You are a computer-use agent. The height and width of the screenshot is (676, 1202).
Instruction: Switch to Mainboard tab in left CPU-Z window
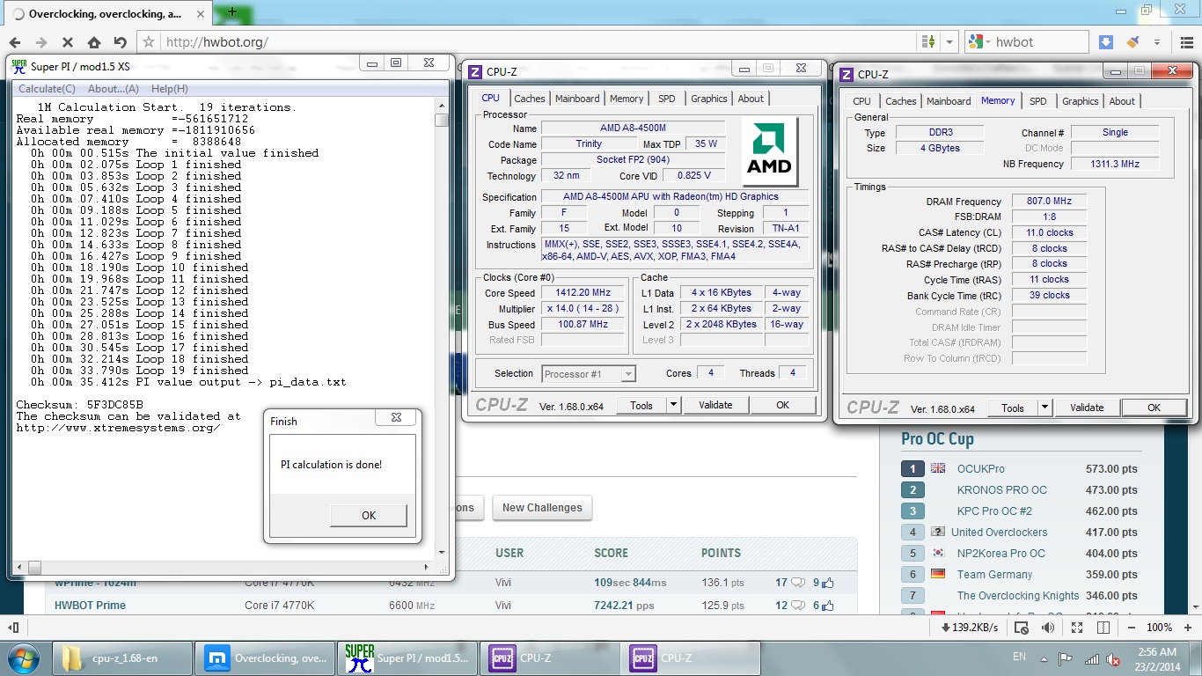(577, 99)
